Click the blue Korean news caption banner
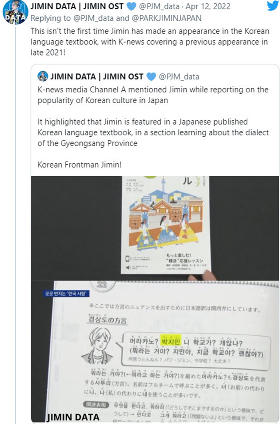 [66, 294]
